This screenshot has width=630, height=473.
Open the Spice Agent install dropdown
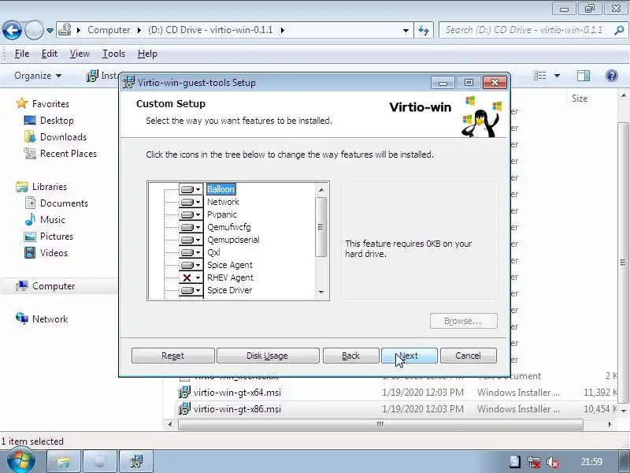tap(191, 265)
